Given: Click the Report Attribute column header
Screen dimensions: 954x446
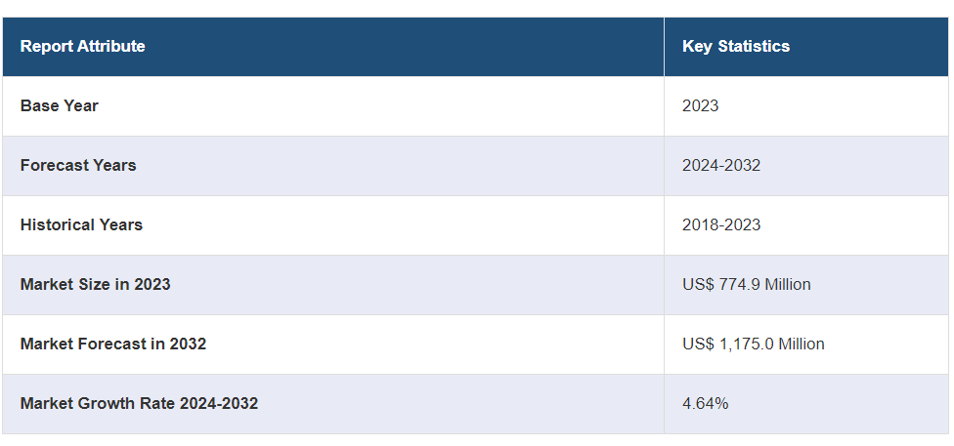Looking at the screenshot, I should click(82, 46).
